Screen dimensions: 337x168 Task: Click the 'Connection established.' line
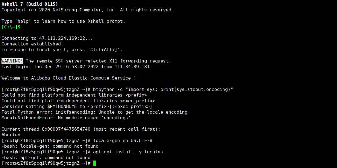coord(32,44)
